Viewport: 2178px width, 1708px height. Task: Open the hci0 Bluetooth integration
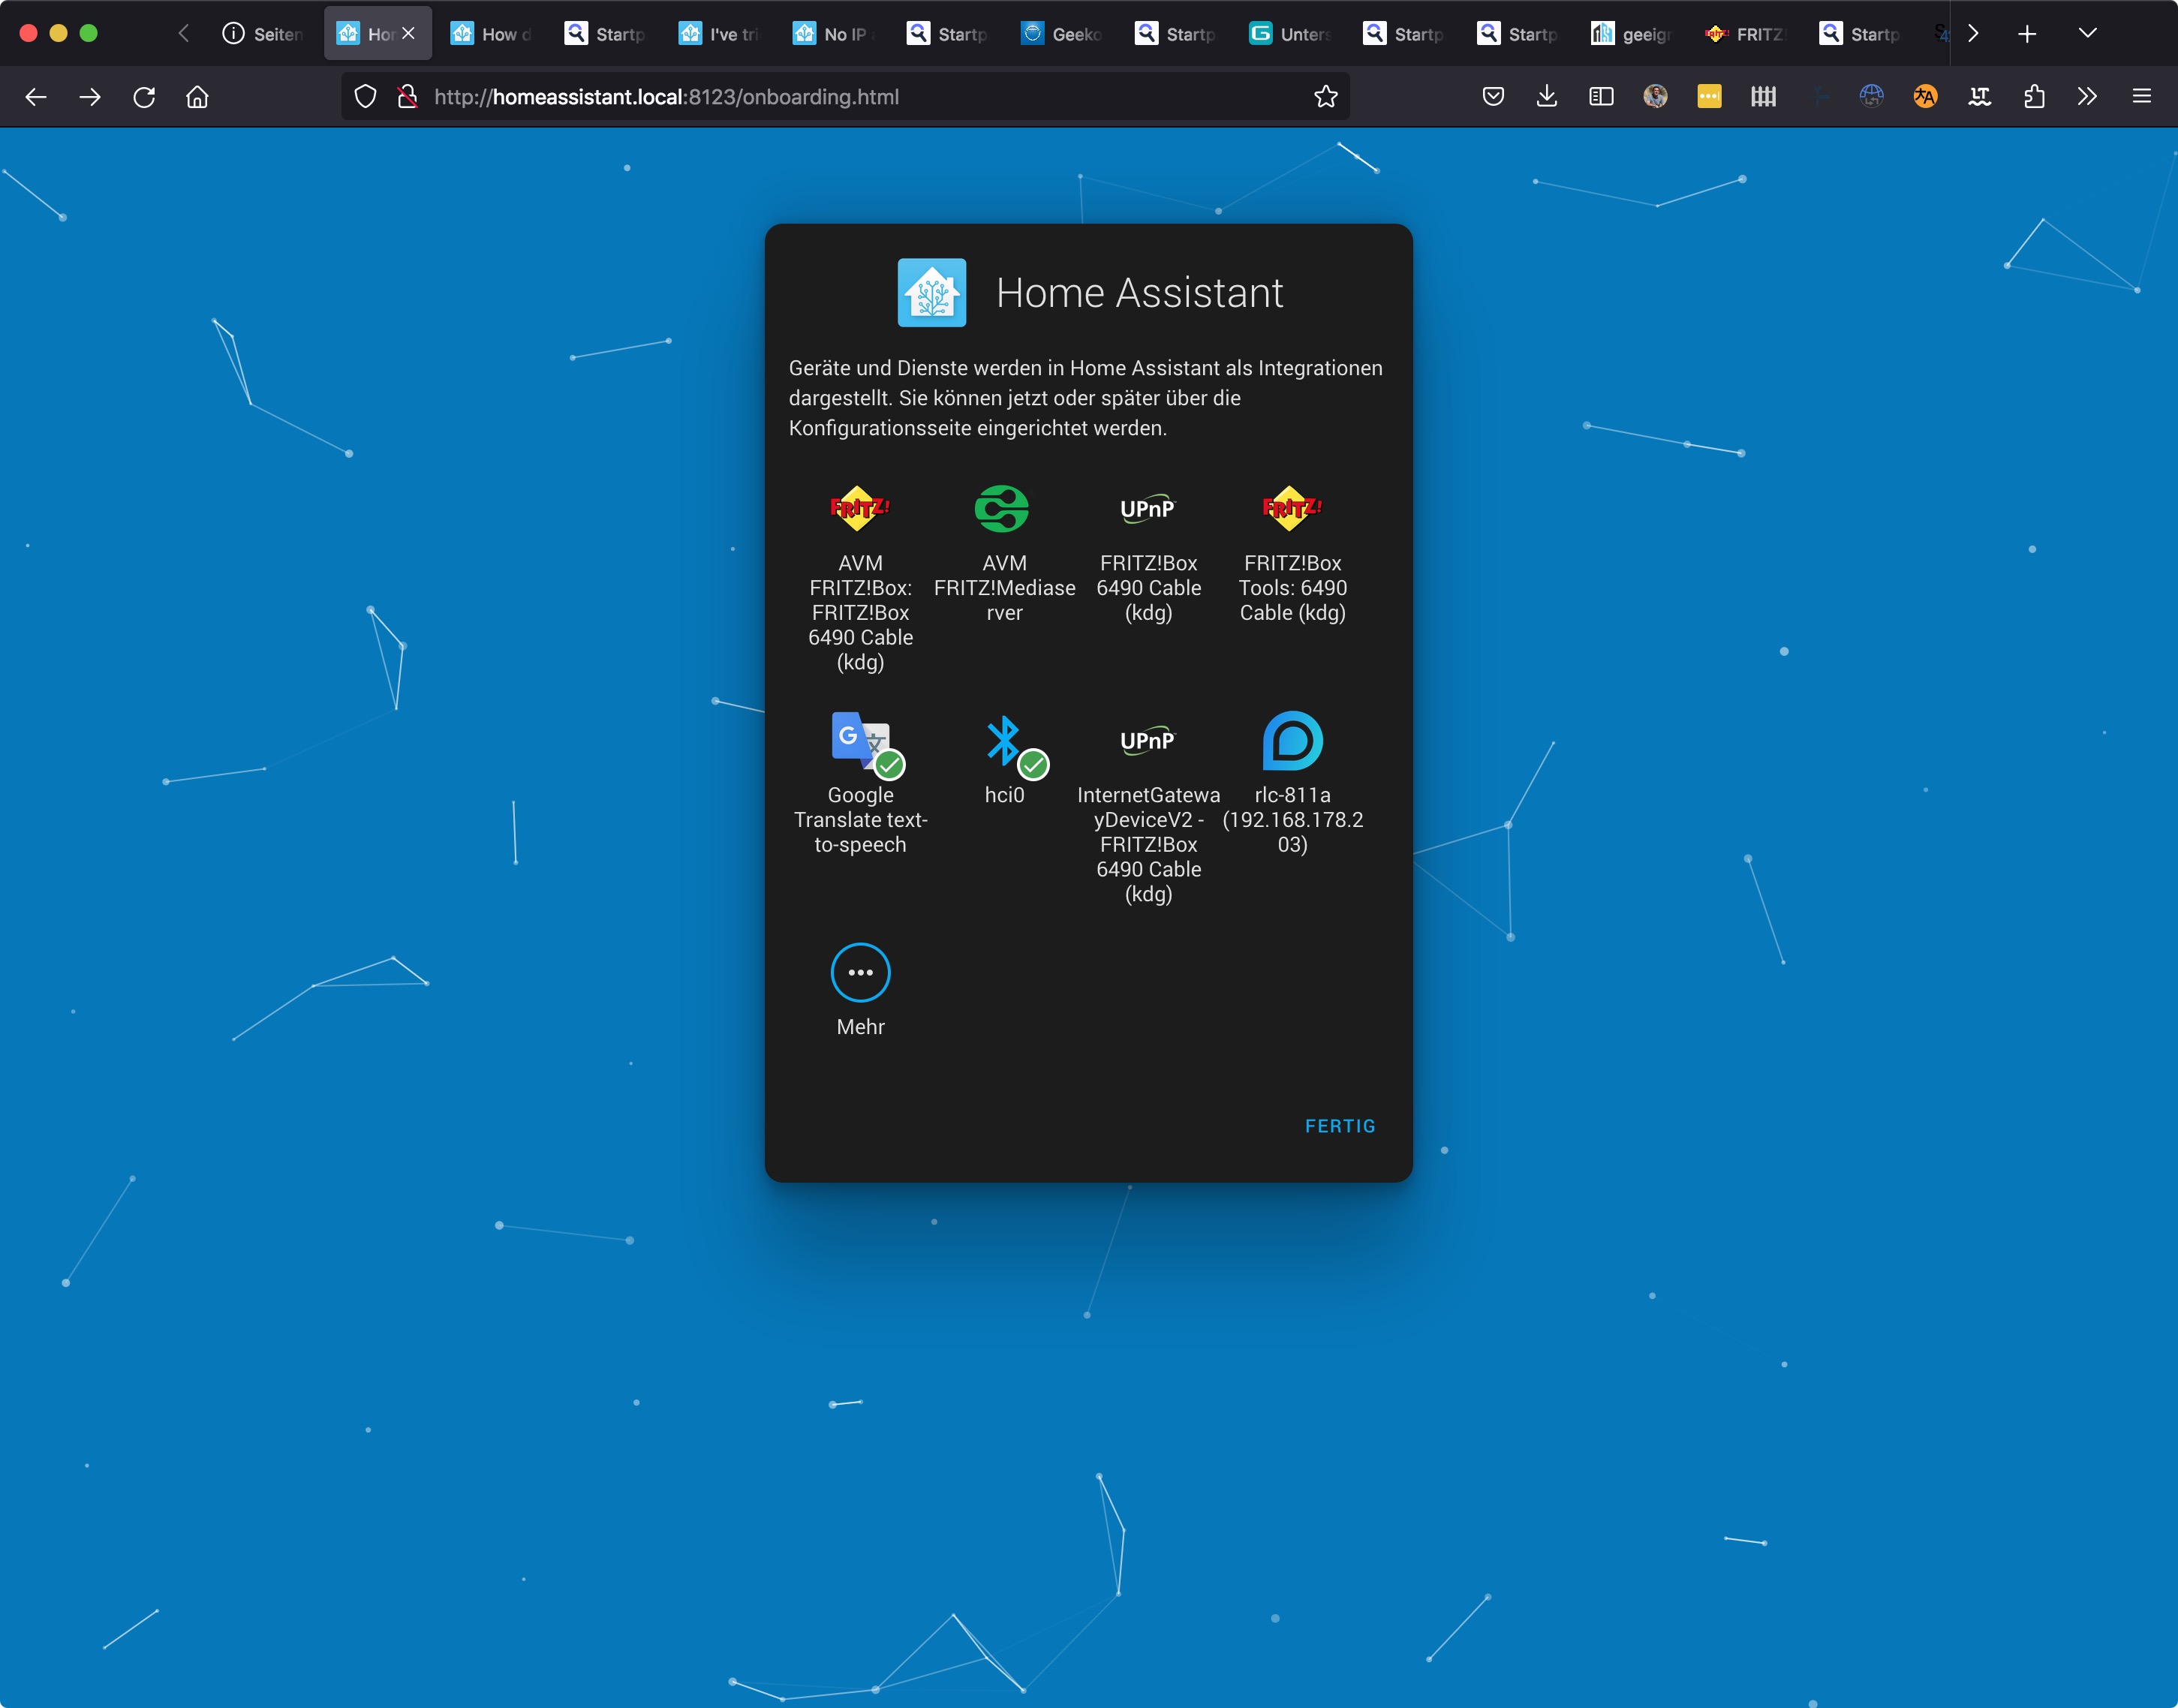pos(1003,742)
